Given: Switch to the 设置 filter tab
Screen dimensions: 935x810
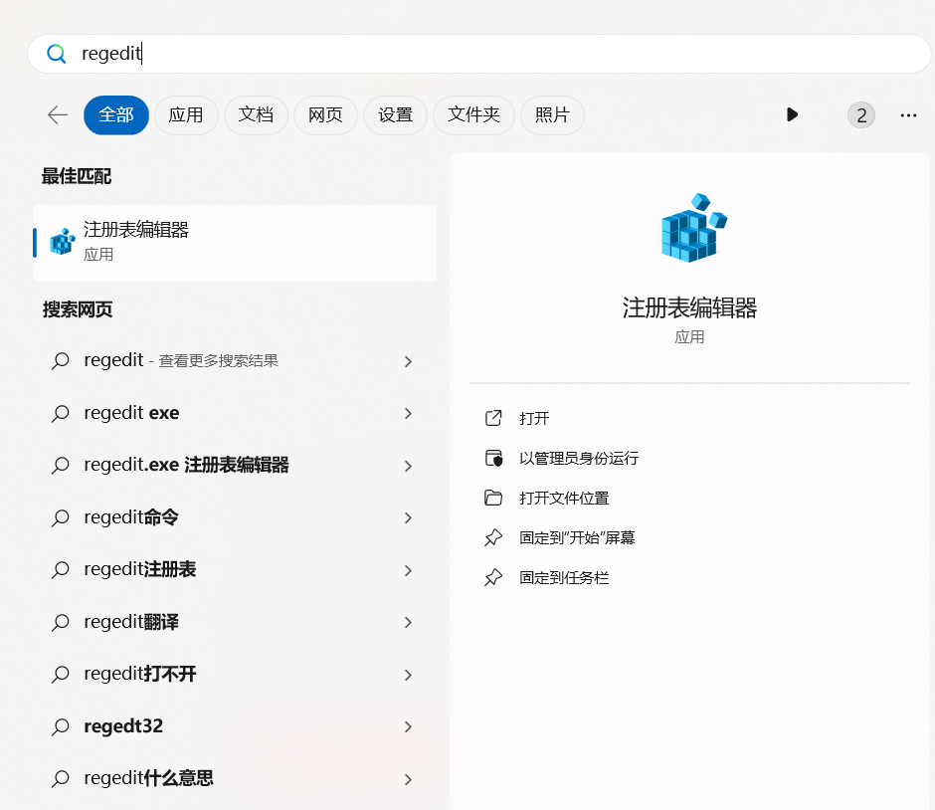Looking at the screenshot, I should coord(395,115).
